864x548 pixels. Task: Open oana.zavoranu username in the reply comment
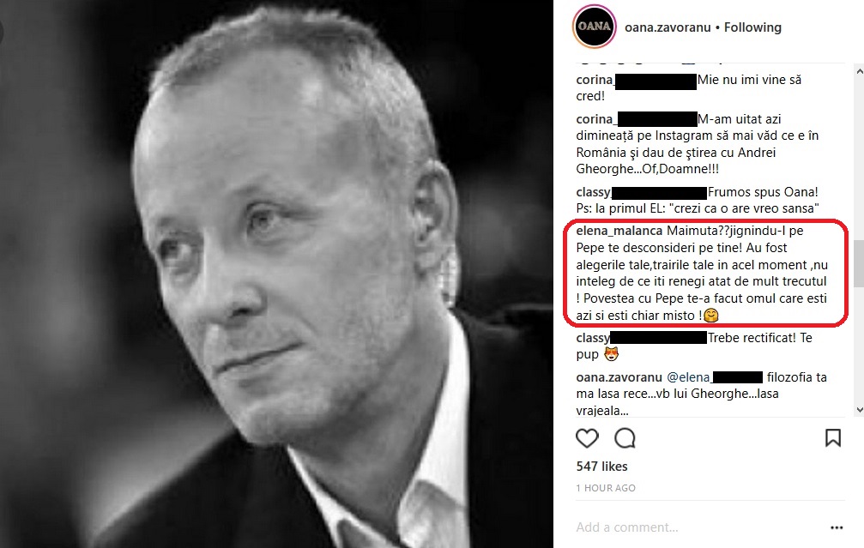point(619,377)
